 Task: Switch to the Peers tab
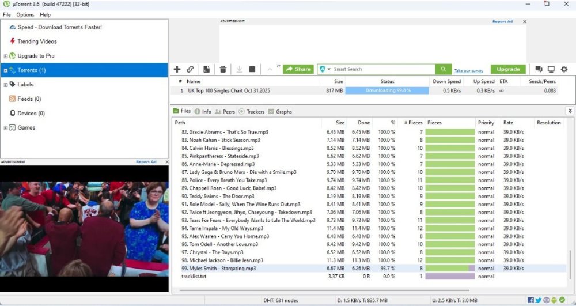click(225, 112)
